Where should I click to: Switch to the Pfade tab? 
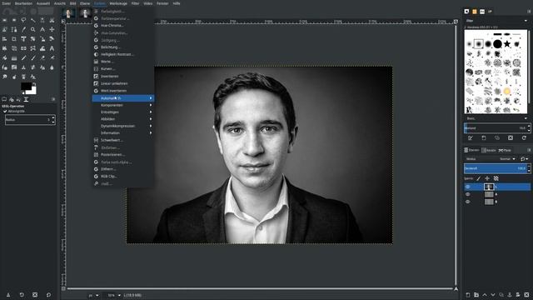click(x=505, y=150)
